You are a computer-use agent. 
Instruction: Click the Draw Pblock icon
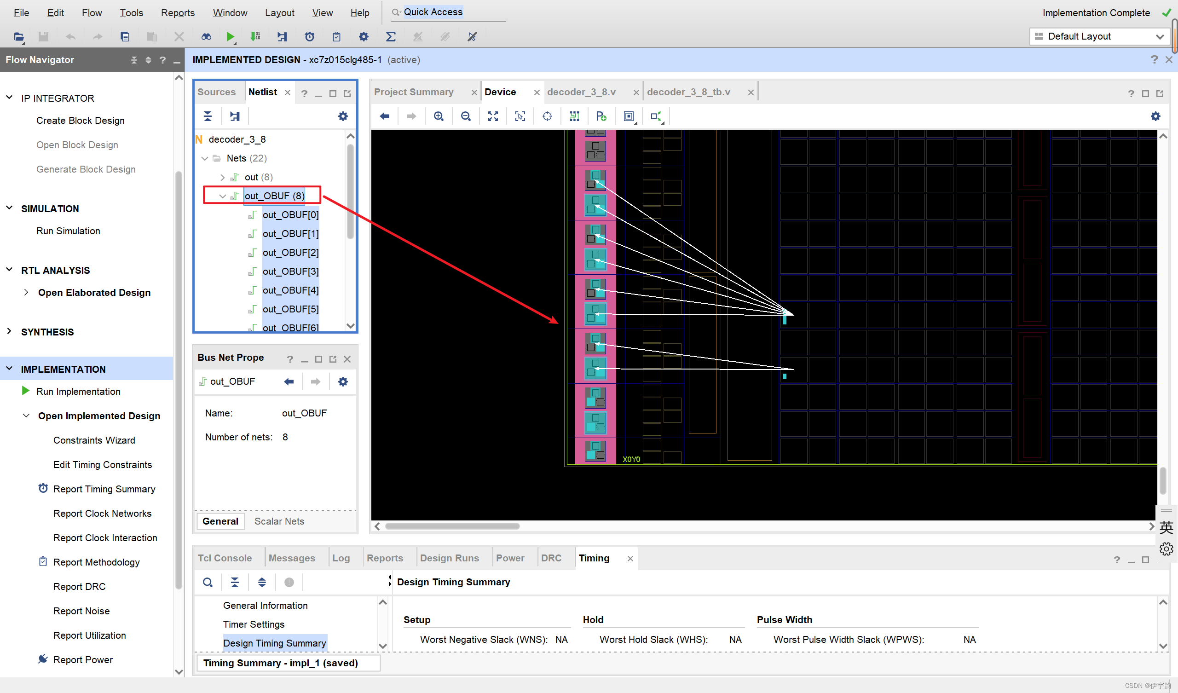pos(601,116)
